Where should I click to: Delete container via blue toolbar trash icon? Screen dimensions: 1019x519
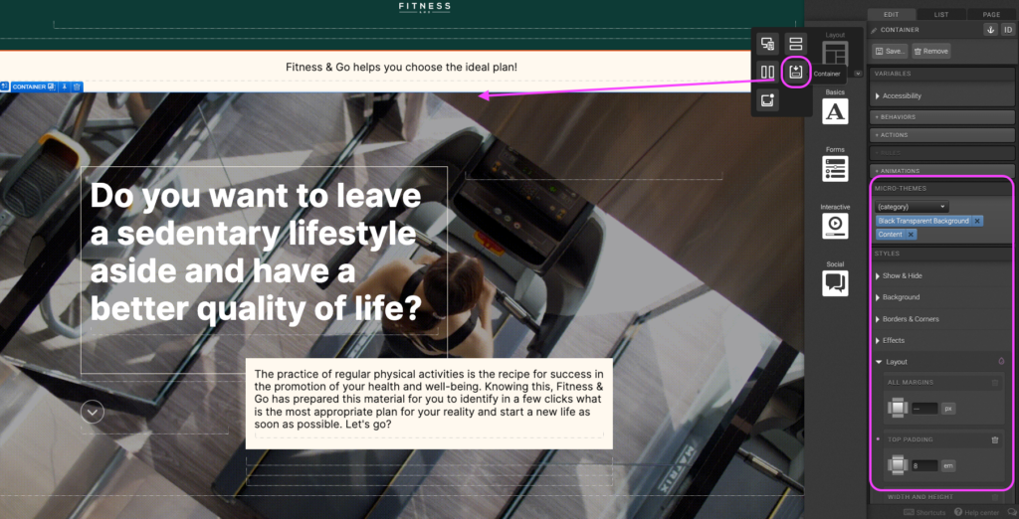point(77,86)
